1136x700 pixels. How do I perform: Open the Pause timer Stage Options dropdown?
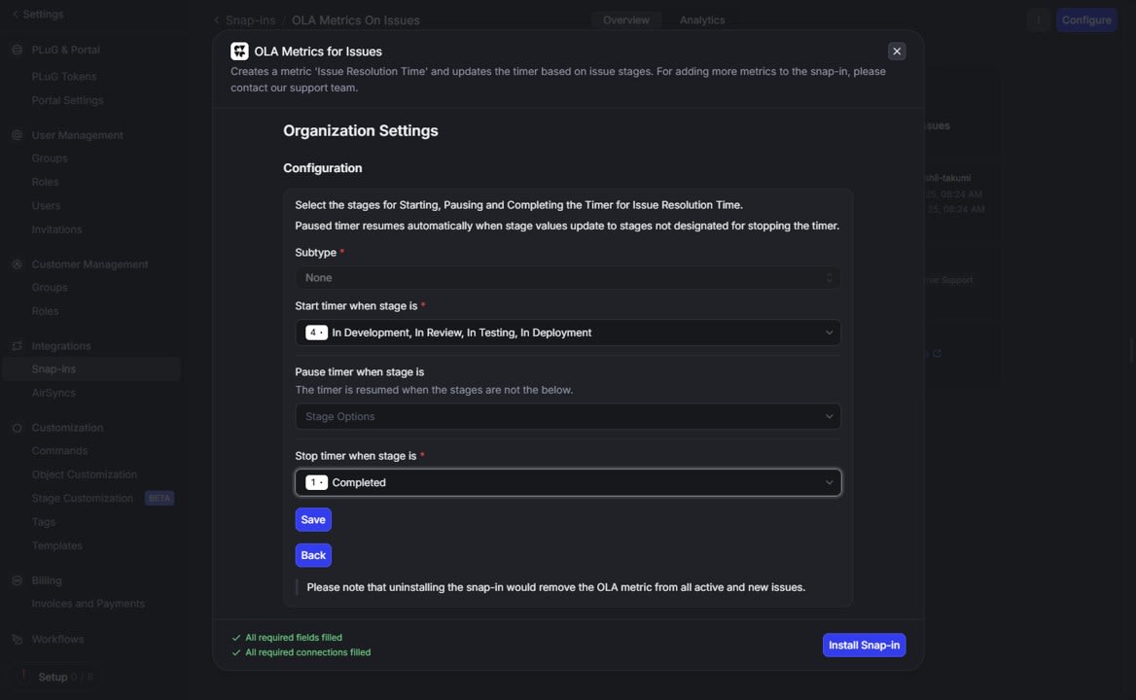[567, 417]
